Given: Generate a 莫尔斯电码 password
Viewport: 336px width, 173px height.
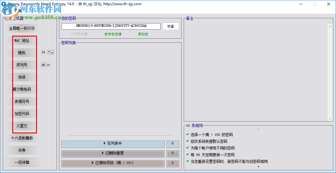Looking at the screenshot, I should 22,89.
